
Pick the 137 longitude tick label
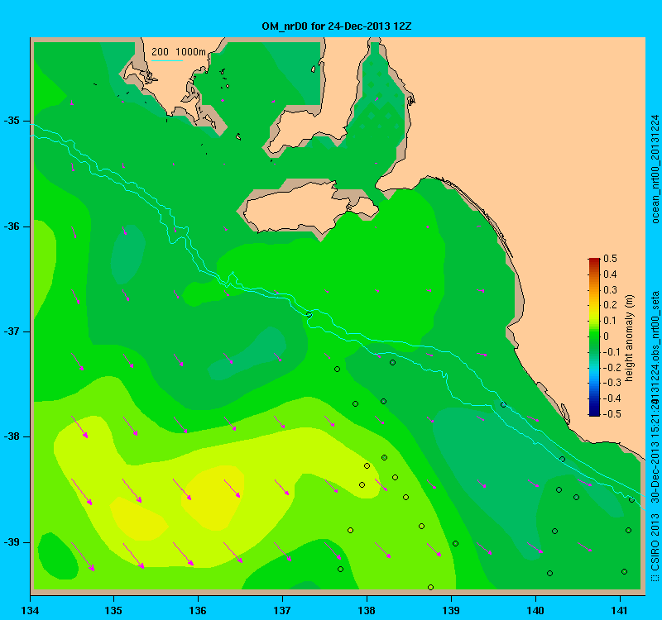pos(282,610)
